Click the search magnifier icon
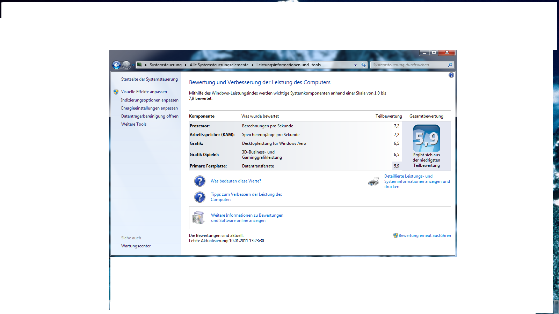The width and height of the screenshot is (559, 314). 450,65
